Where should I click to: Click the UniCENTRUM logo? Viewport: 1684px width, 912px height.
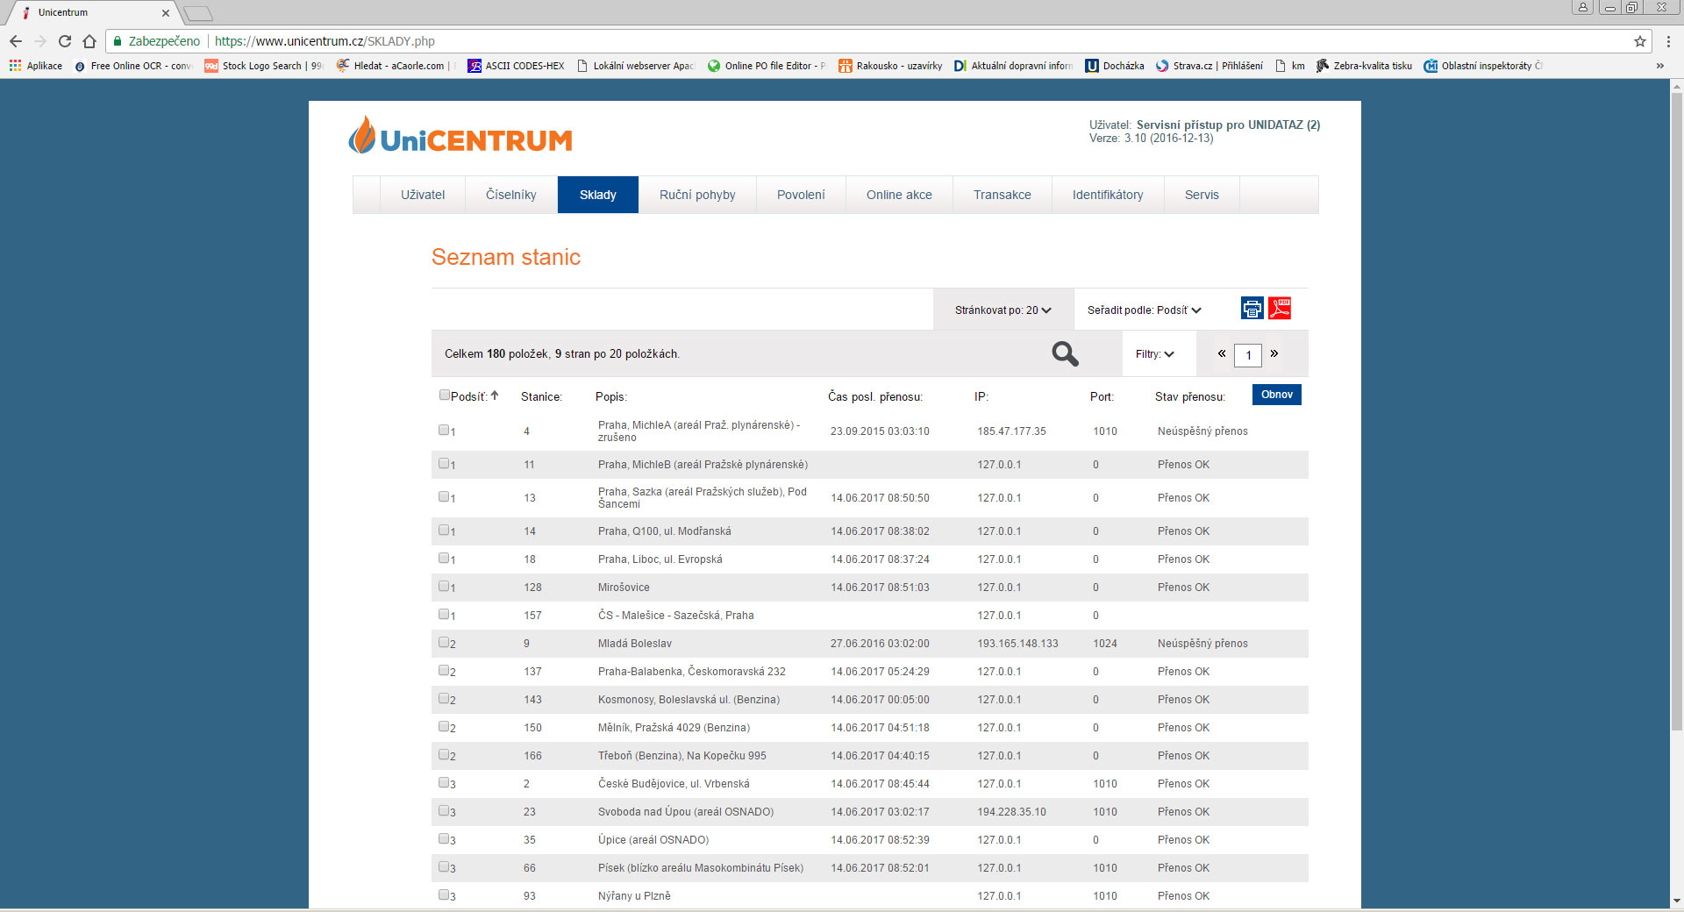click(x=460, y=138)
